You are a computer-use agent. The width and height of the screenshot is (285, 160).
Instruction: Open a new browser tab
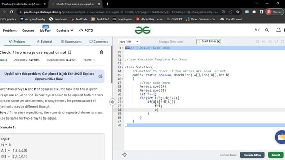pos(108,4)
